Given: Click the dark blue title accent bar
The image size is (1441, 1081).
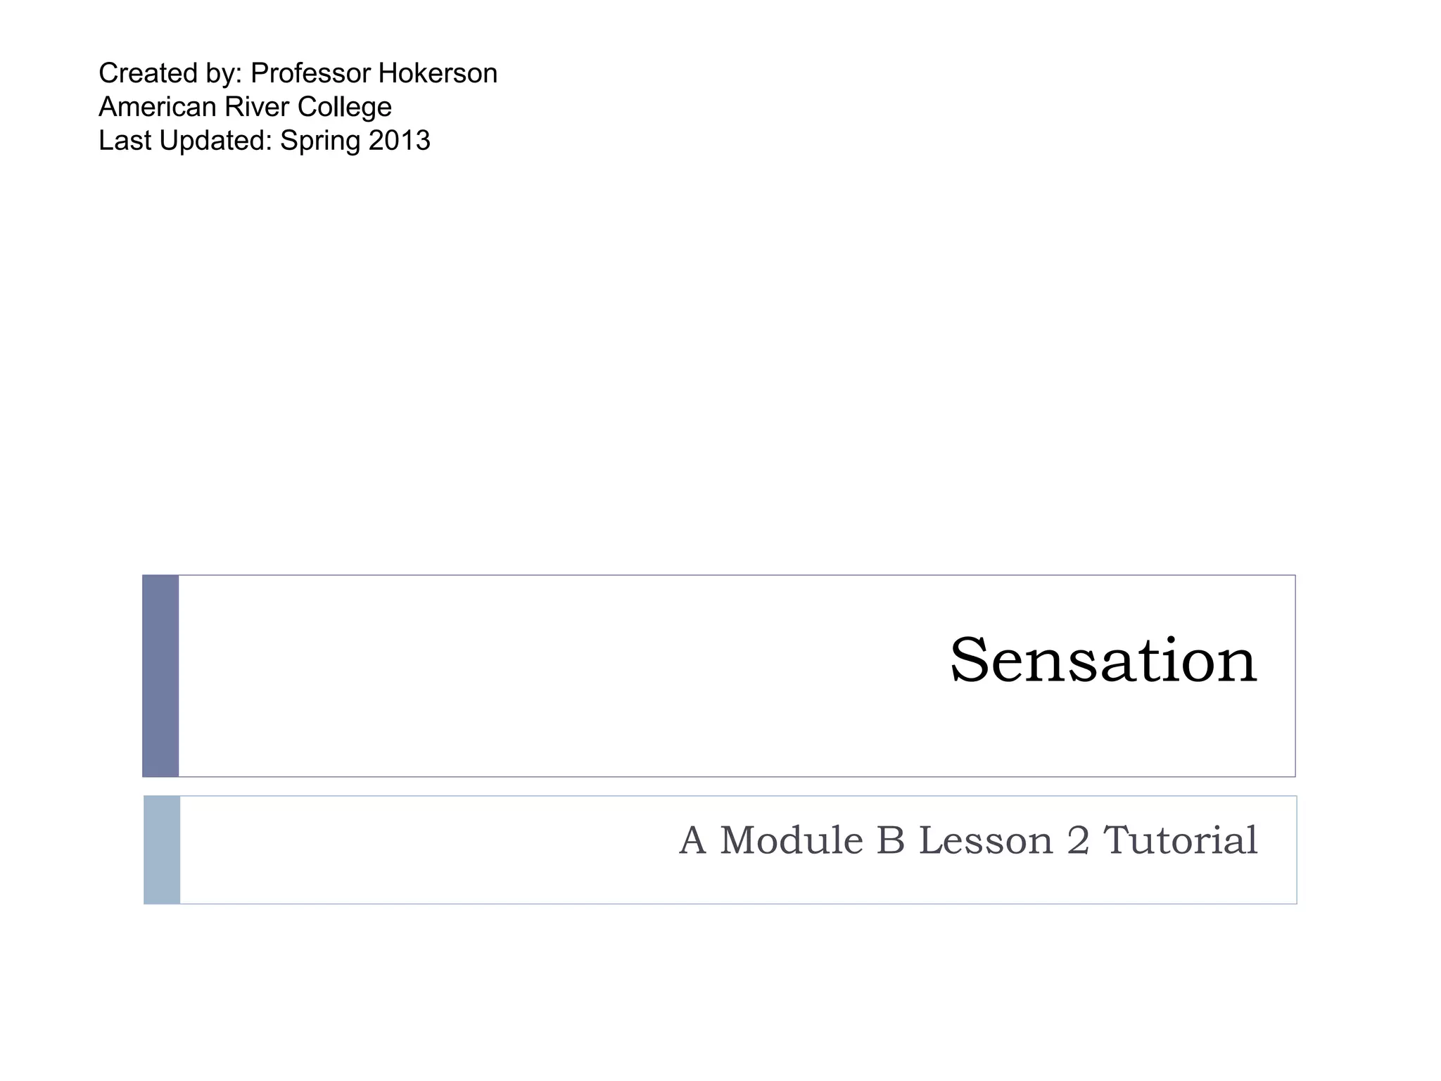Looking at the screenshot, I should 160,676.
